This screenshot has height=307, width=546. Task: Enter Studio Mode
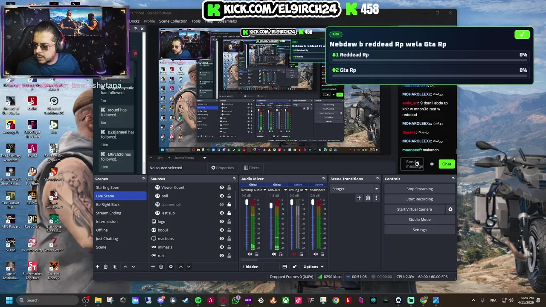420,220
